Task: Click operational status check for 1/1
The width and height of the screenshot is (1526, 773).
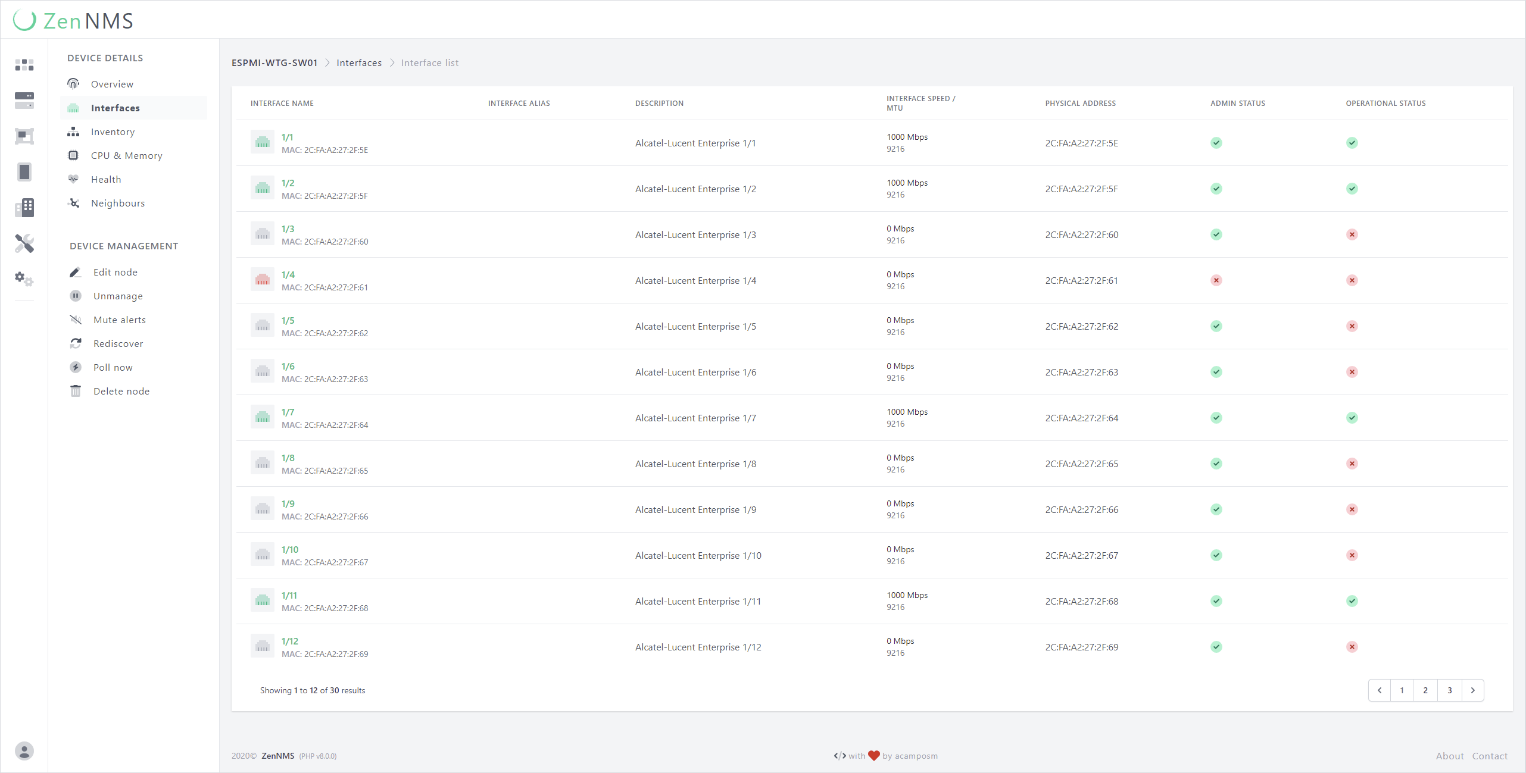Action: pos(1352,143)
